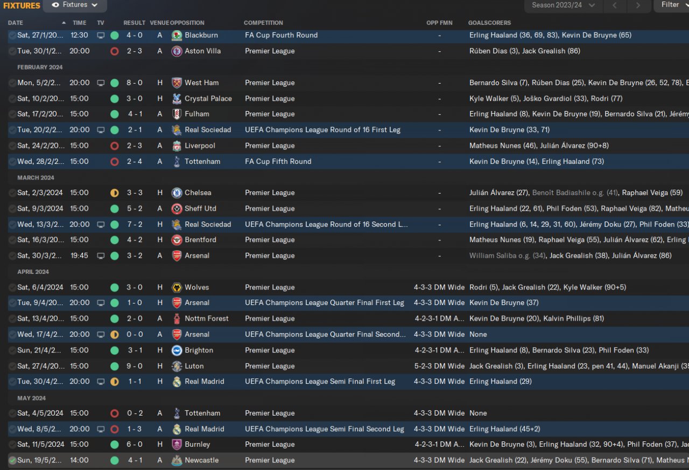Open the Blackburn club name link
Viewport: 689px width, 470px height.
[201, 36]
